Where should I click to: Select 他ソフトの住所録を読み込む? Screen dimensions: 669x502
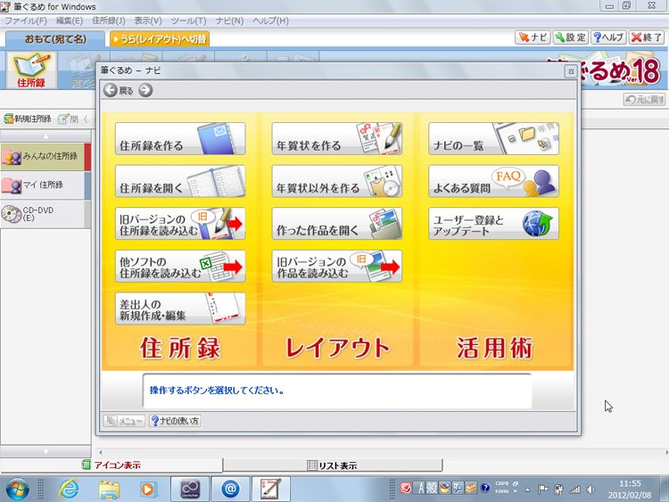180,266
